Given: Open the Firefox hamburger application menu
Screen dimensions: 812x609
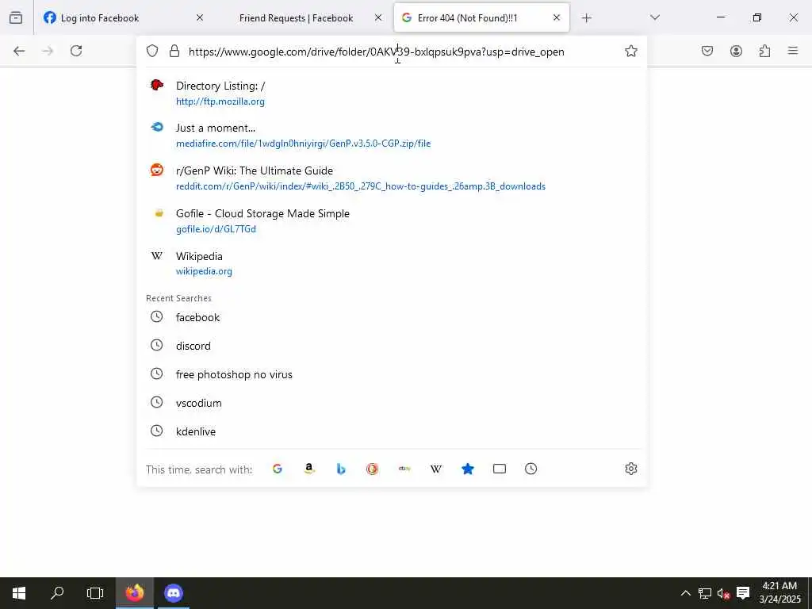Looking at the screenshot, I should (793, 51).
